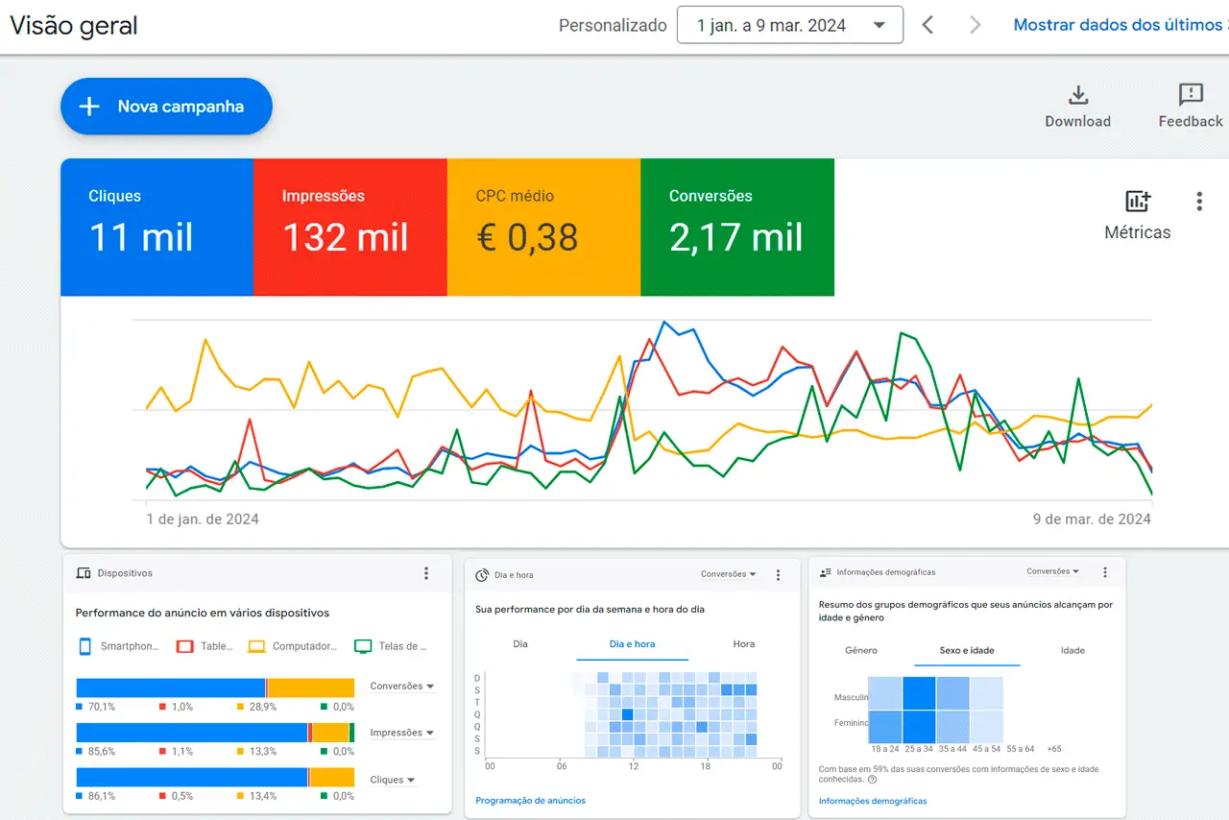The width and height of the screenshot is (1229, 820).
Task: Click the 70,1% smartphone conversions value
Action: (102, 707)
